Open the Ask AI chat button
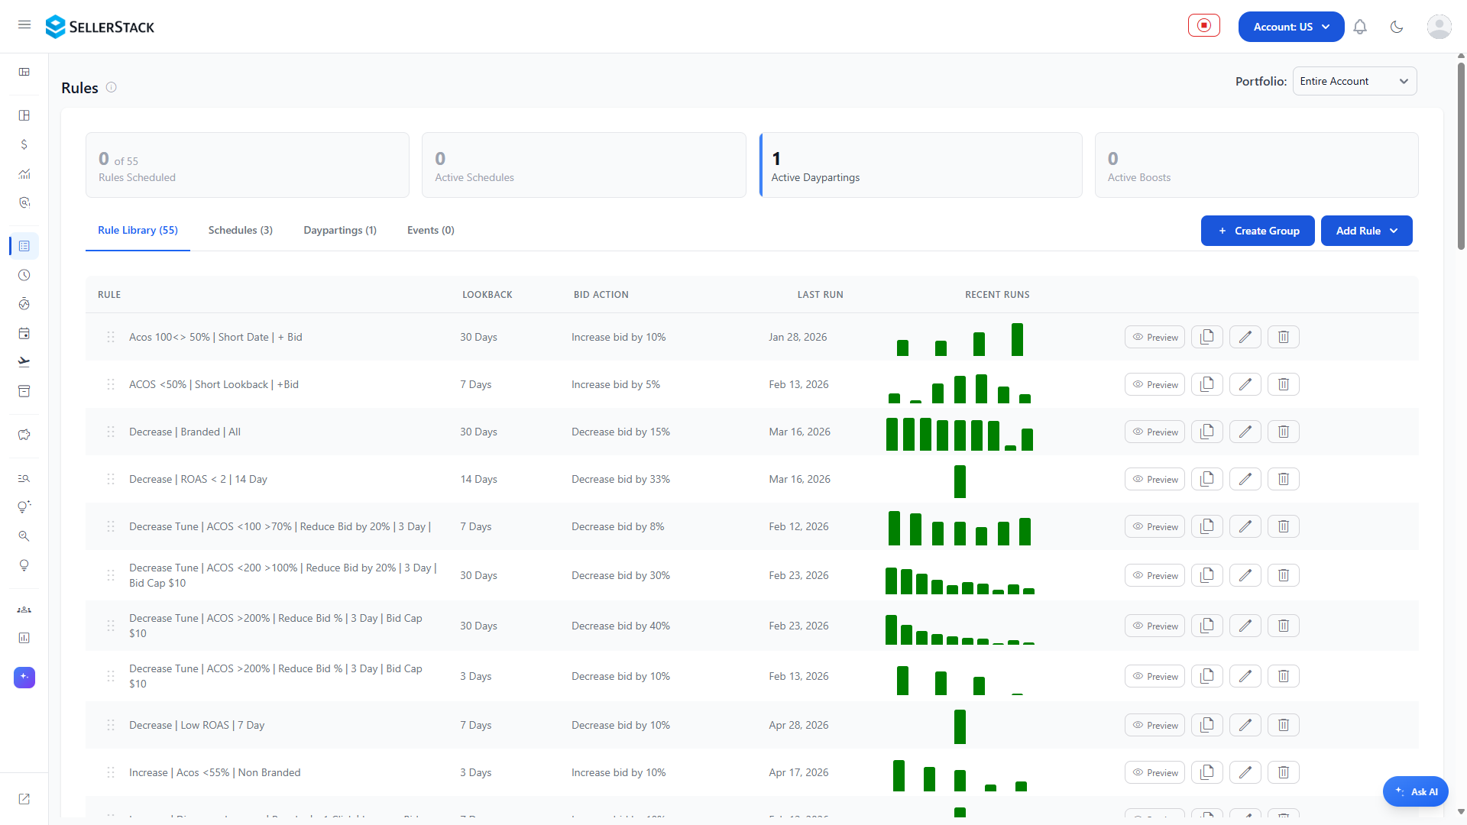The width and height of the screenshot is (1467, 825). [x=1416, y=791]
